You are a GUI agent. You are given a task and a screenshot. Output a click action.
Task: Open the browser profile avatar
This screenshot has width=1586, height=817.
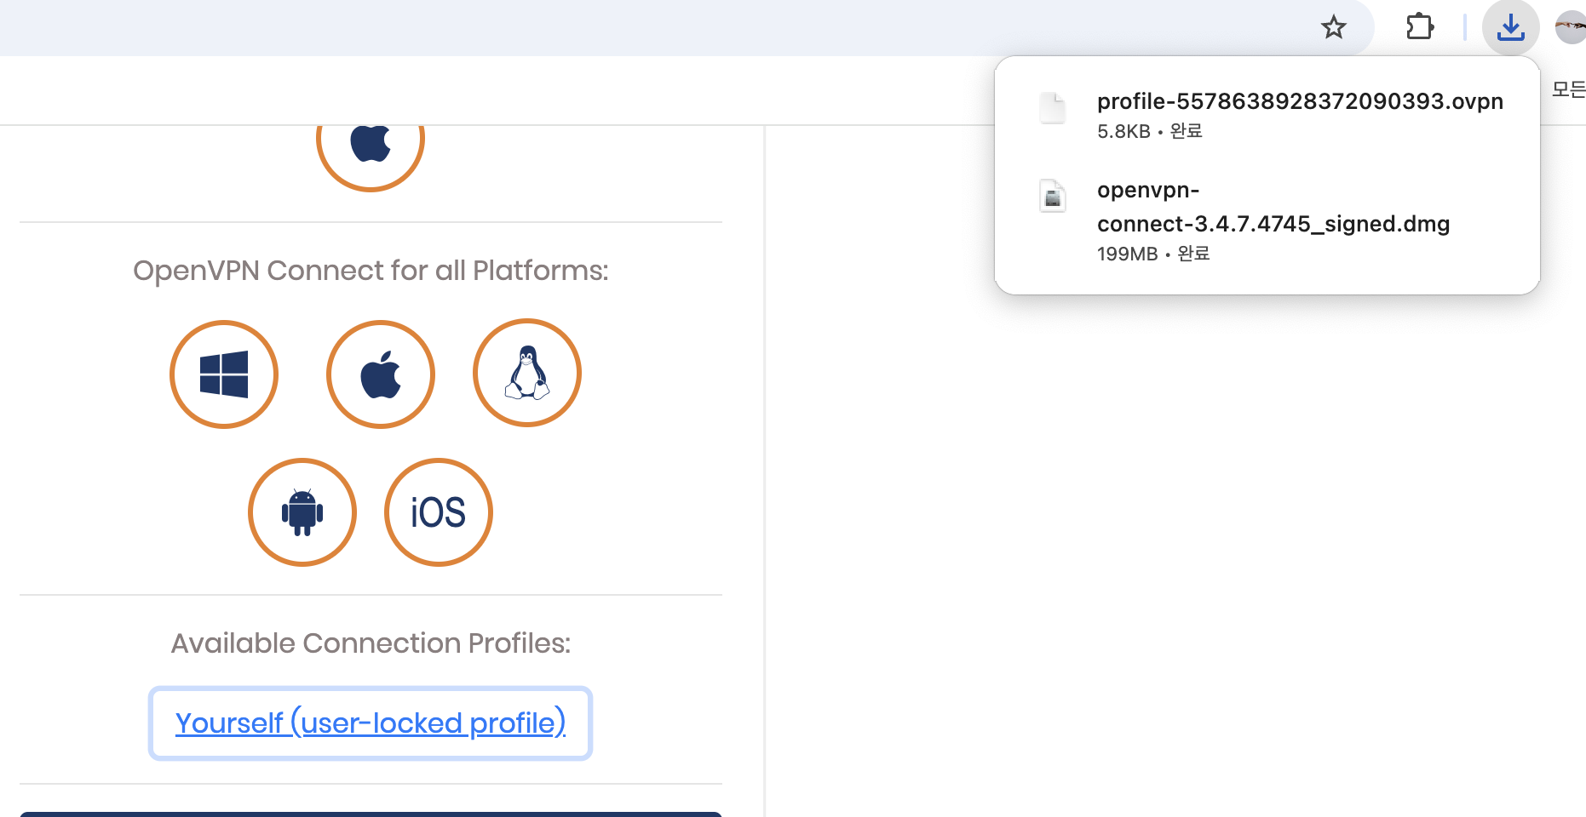pos(1571,27)
